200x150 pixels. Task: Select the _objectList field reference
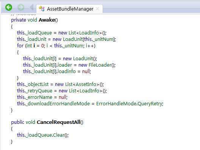37,84
